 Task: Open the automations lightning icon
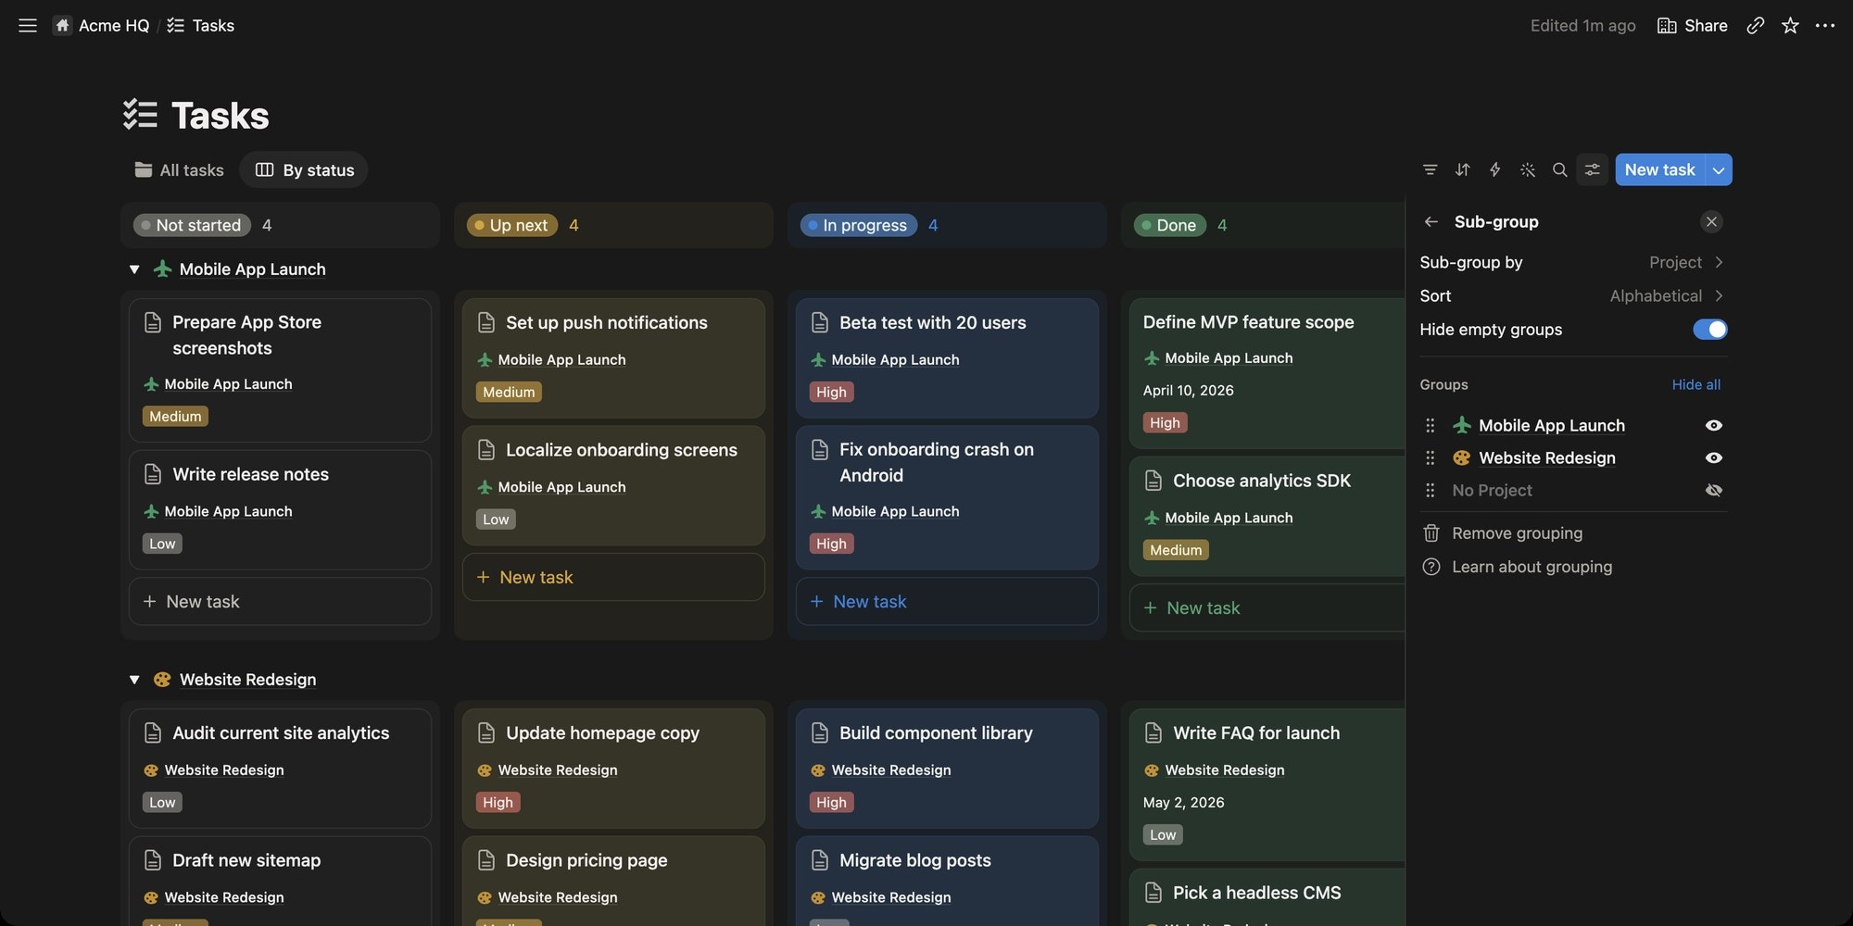(1494, 169)
